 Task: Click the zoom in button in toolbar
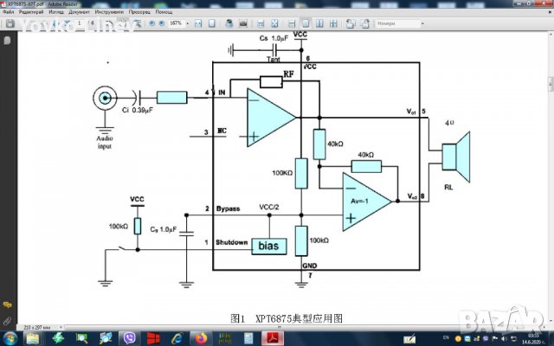[x=161, y=23]
